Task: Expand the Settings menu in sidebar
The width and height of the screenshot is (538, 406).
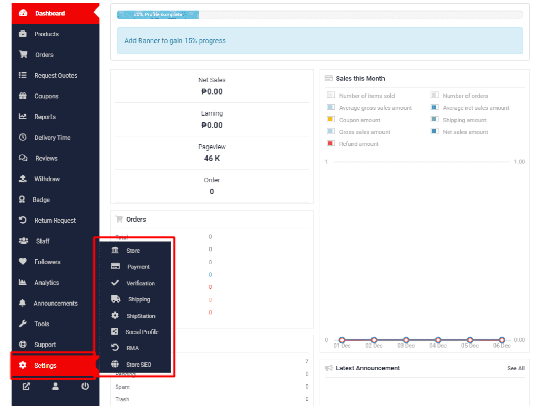Action: [45, 366]
